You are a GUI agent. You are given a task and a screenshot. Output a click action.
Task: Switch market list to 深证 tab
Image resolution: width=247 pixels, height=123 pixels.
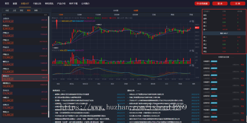[22, 10]
